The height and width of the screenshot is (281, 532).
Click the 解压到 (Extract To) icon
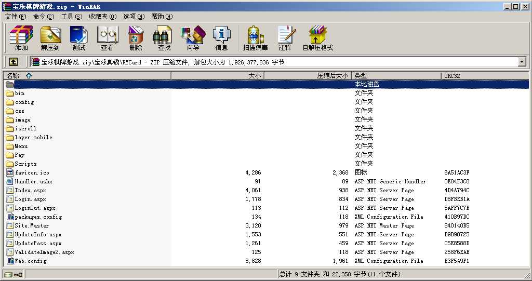click(50, 38)
